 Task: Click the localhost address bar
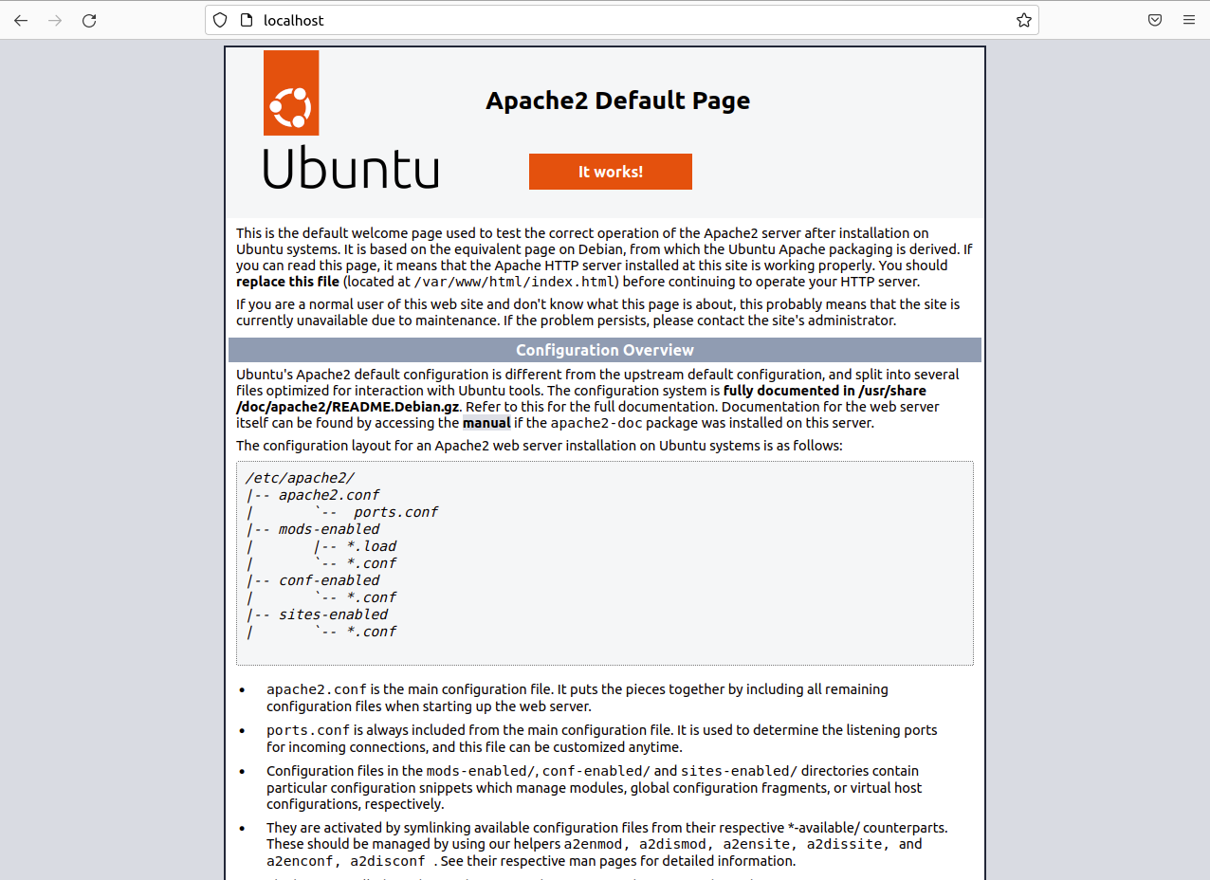coord(622,20)
